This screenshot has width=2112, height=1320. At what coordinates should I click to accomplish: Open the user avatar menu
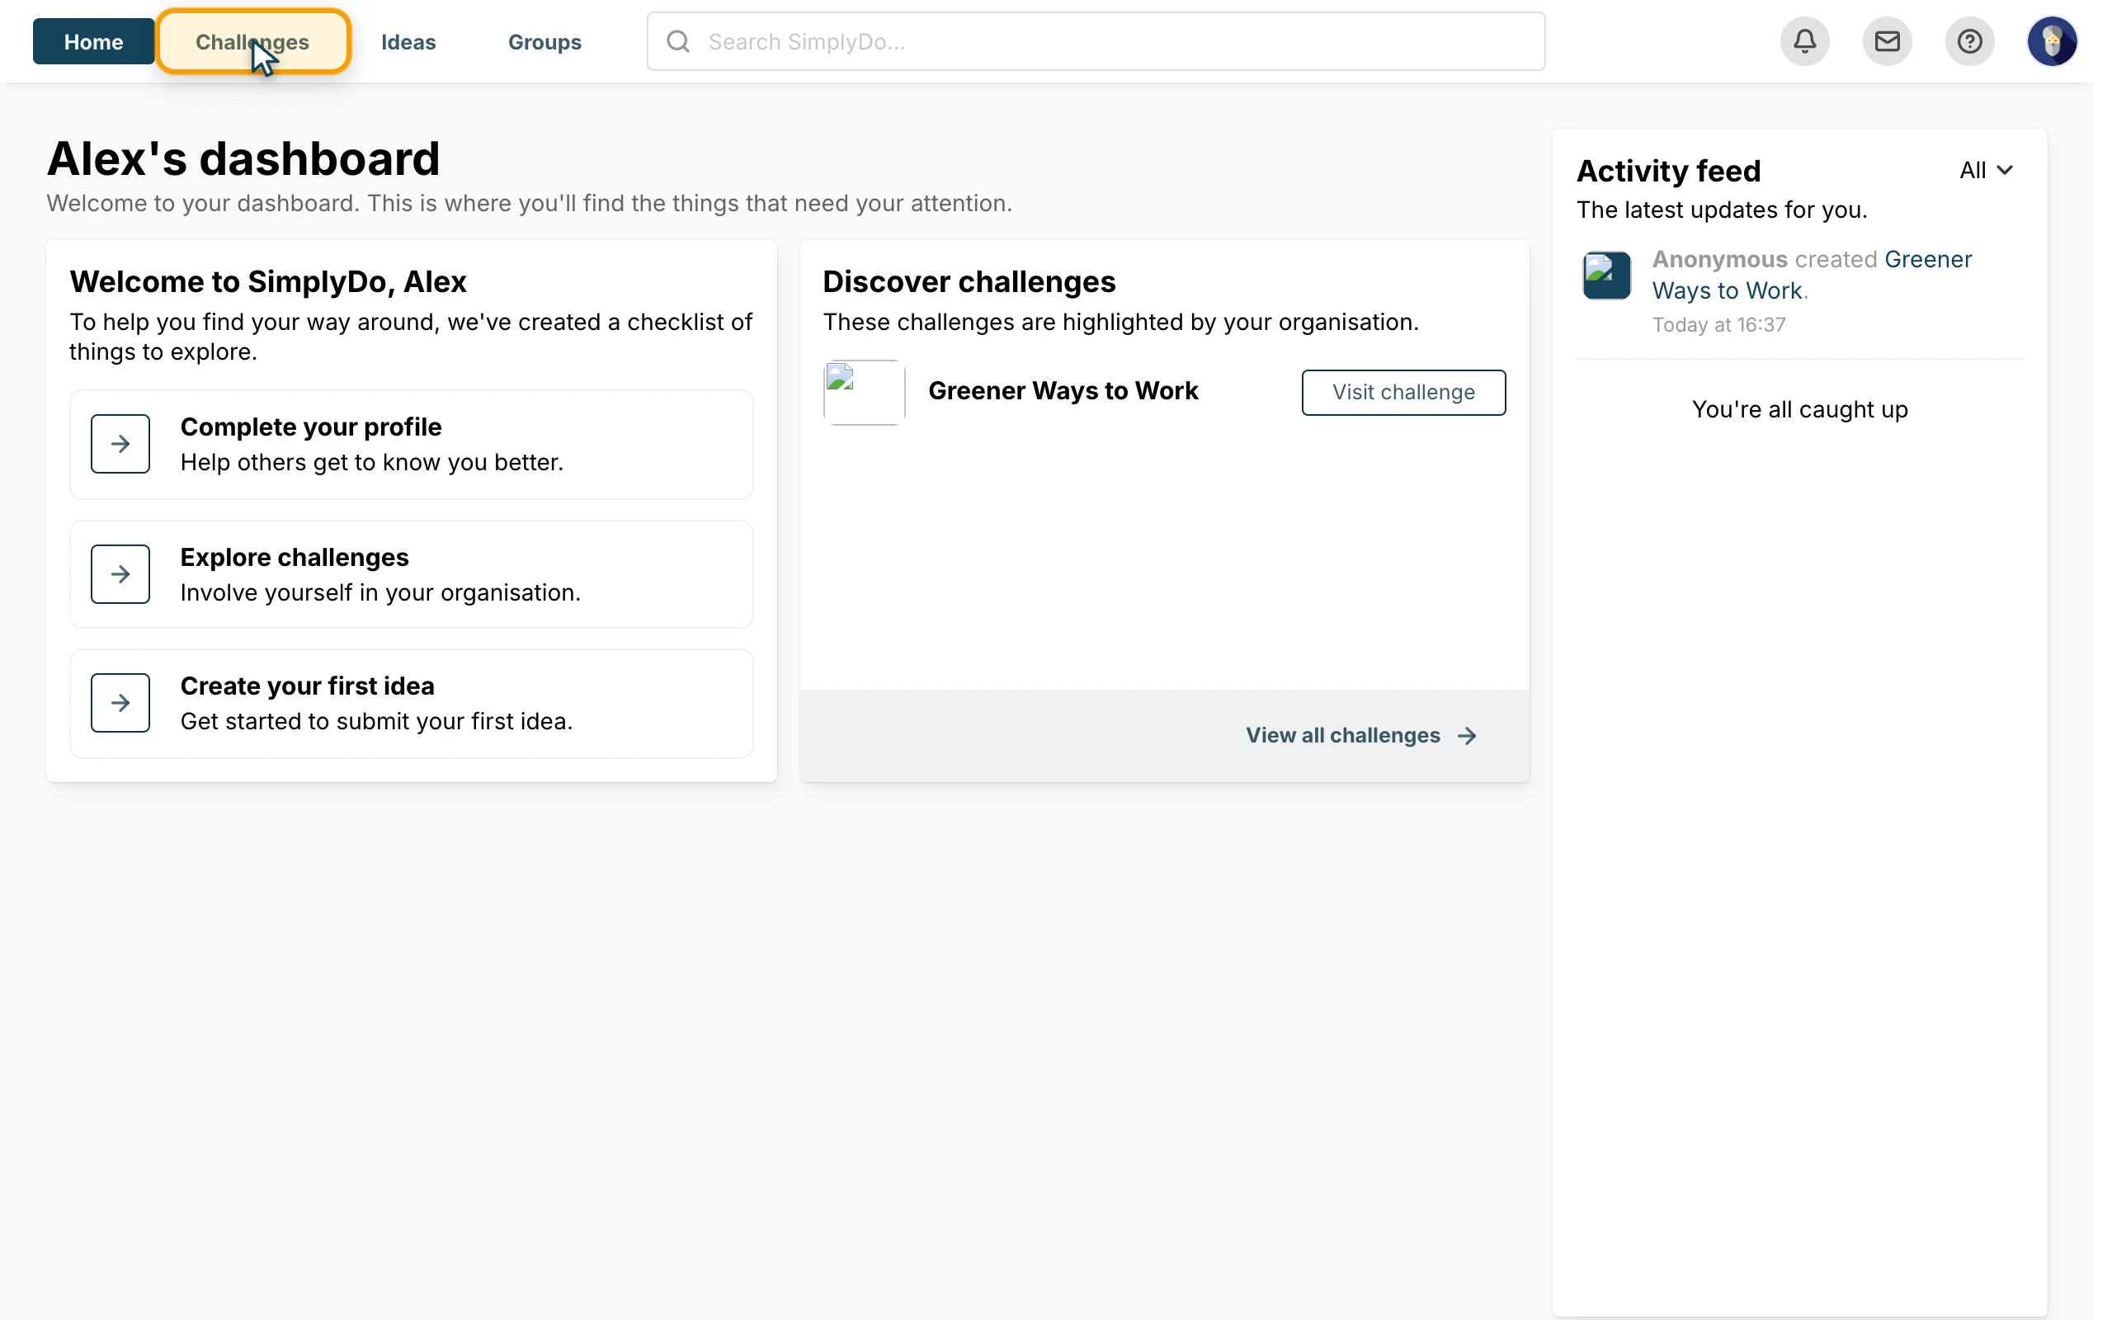click(x=2052, y=41)
